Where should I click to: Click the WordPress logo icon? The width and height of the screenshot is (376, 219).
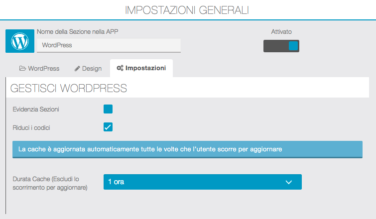20,41
